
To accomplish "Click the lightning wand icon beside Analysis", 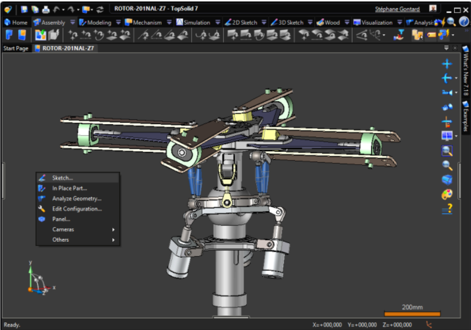I will [x=440, y=22].
